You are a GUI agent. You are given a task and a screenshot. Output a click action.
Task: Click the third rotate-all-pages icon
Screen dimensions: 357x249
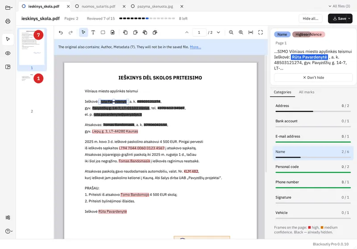145,33
